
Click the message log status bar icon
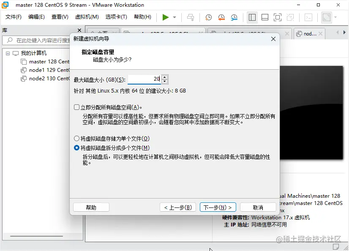(336, 246)
